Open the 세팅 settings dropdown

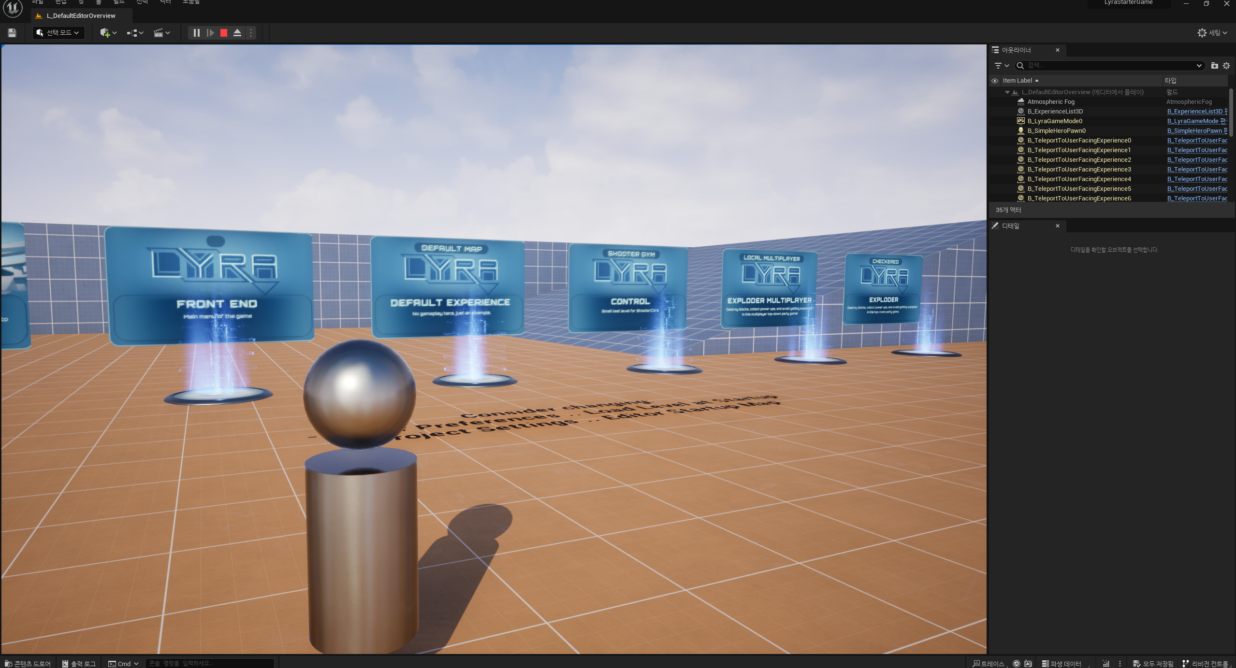tap(1213, 33)
